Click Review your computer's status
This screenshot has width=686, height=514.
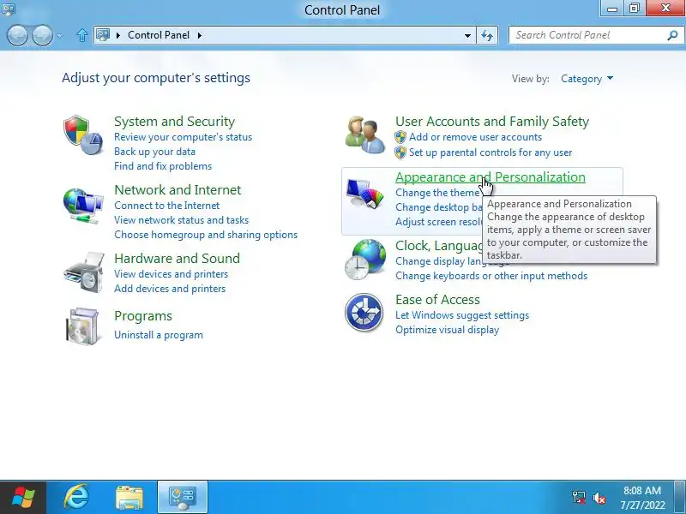point(183,137)
